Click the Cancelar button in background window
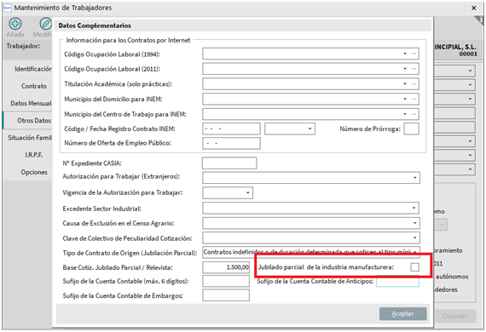 click(x=454, y=316)
